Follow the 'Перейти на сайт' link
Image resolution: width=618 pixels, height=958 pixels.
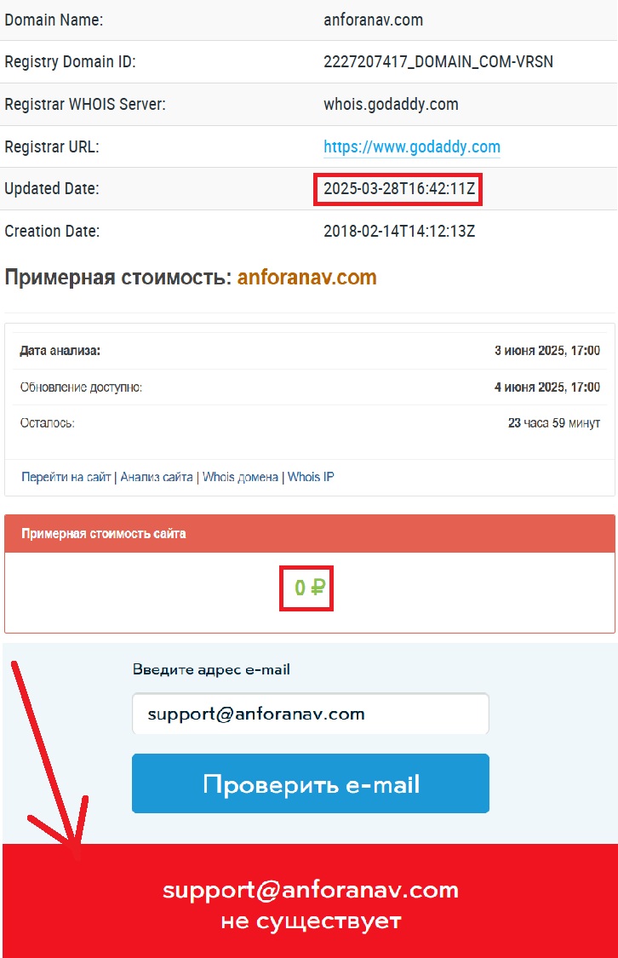pyautogui.click(x=66, y=477)
